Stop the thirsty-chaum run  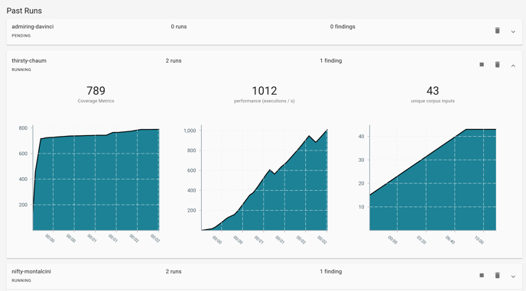[x=482, y=64]
